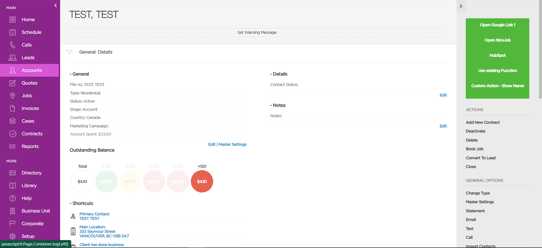Open the Setup gear icon
Viewport: 542px width, 248px height.
pos(12,236)
